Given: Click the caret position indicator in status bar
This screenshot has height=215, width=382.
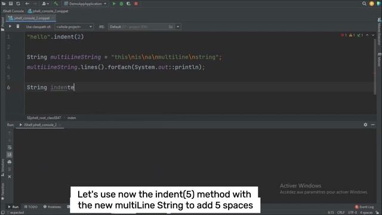Looking at the screenshot, I should [x=331, y=213].
